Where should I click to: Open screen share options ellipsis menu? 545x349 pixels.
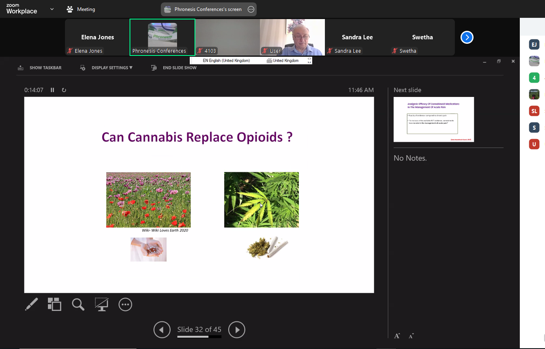coord(251,9)
